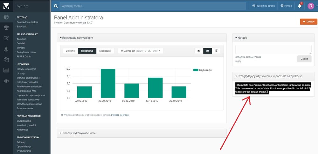The height and width of the screenshot is (154, 318).
Task: Open the eye icon section in sidebar
Action: 6,81
